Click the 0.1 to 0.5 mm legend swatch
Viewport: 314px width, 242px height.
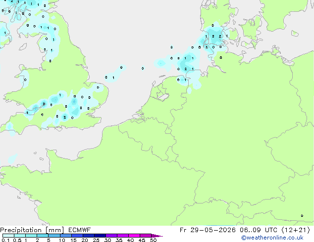pos(8,236)
